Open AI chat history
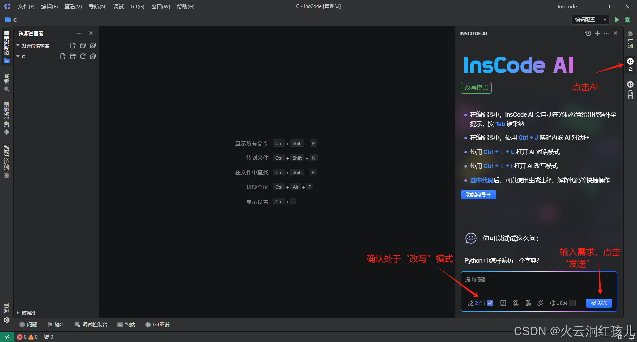This screenshot has height=342, width=637. [588, 33]
